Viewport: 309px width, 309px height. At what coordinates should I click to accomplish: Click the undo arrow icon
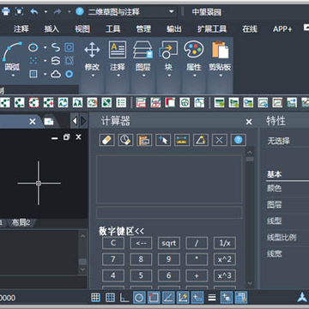[x=34, y=12]
